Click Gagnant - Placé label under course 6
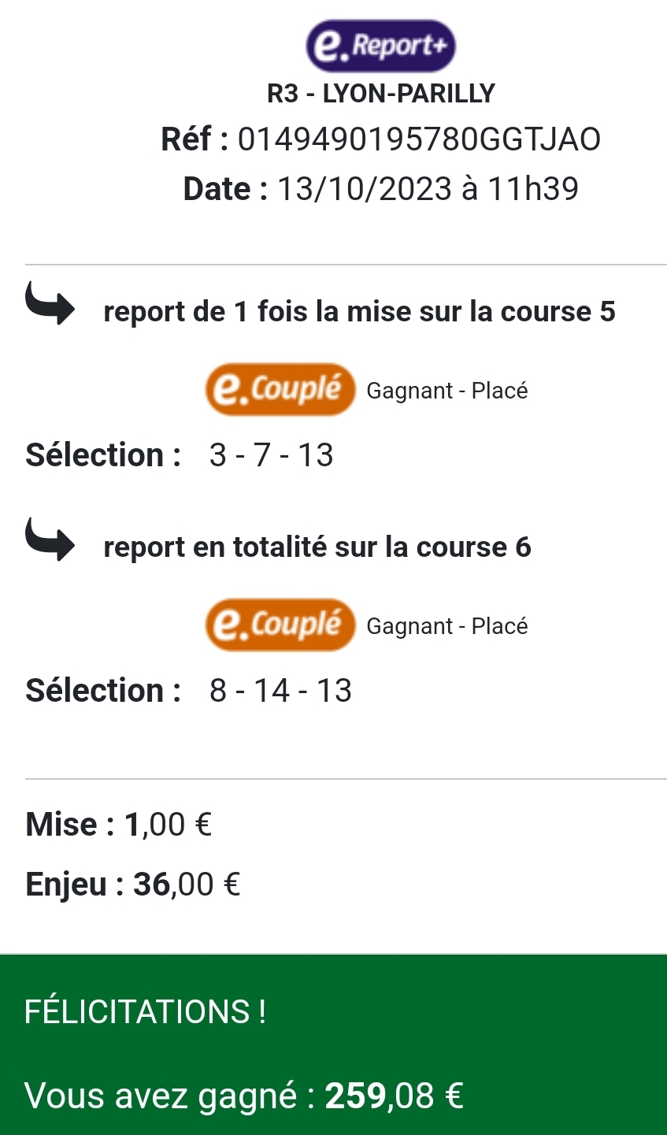This screenshot has width=667, height=1135. click(x=447, y=626)
